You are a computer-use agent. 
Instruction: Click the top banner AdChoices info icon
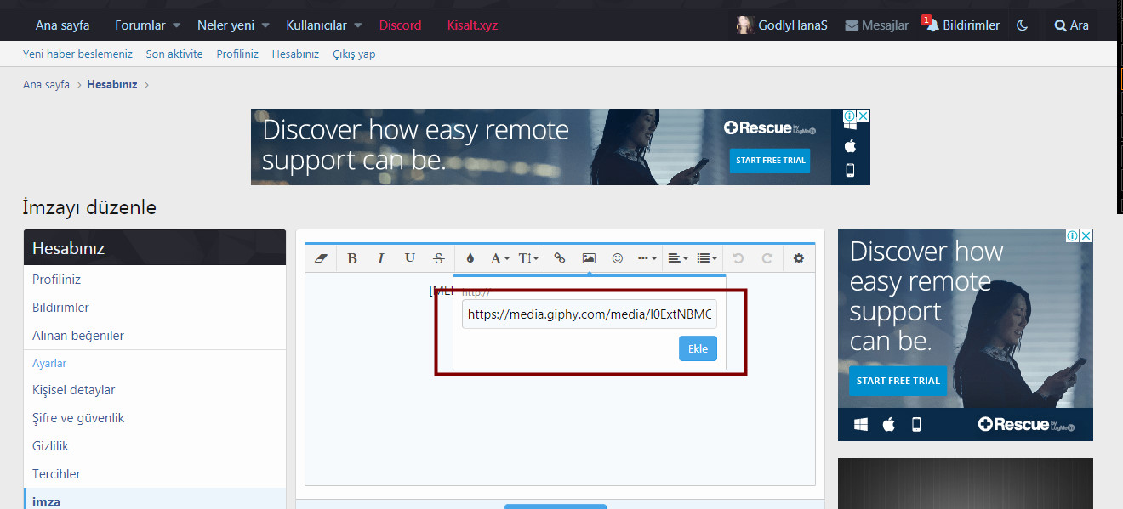point(849,116)
